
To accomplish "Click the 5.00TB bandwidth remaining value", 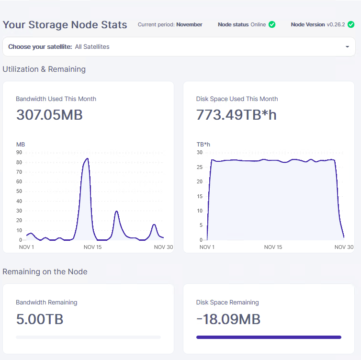I will pos(40,319).
